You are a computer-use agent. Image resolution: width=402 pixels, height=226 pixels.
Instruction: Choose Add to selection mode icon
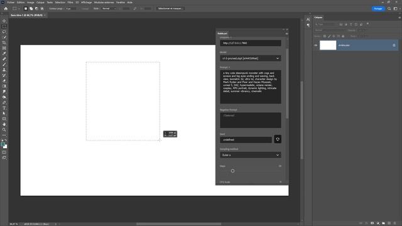pyautogui.click(x=31, y=8)
